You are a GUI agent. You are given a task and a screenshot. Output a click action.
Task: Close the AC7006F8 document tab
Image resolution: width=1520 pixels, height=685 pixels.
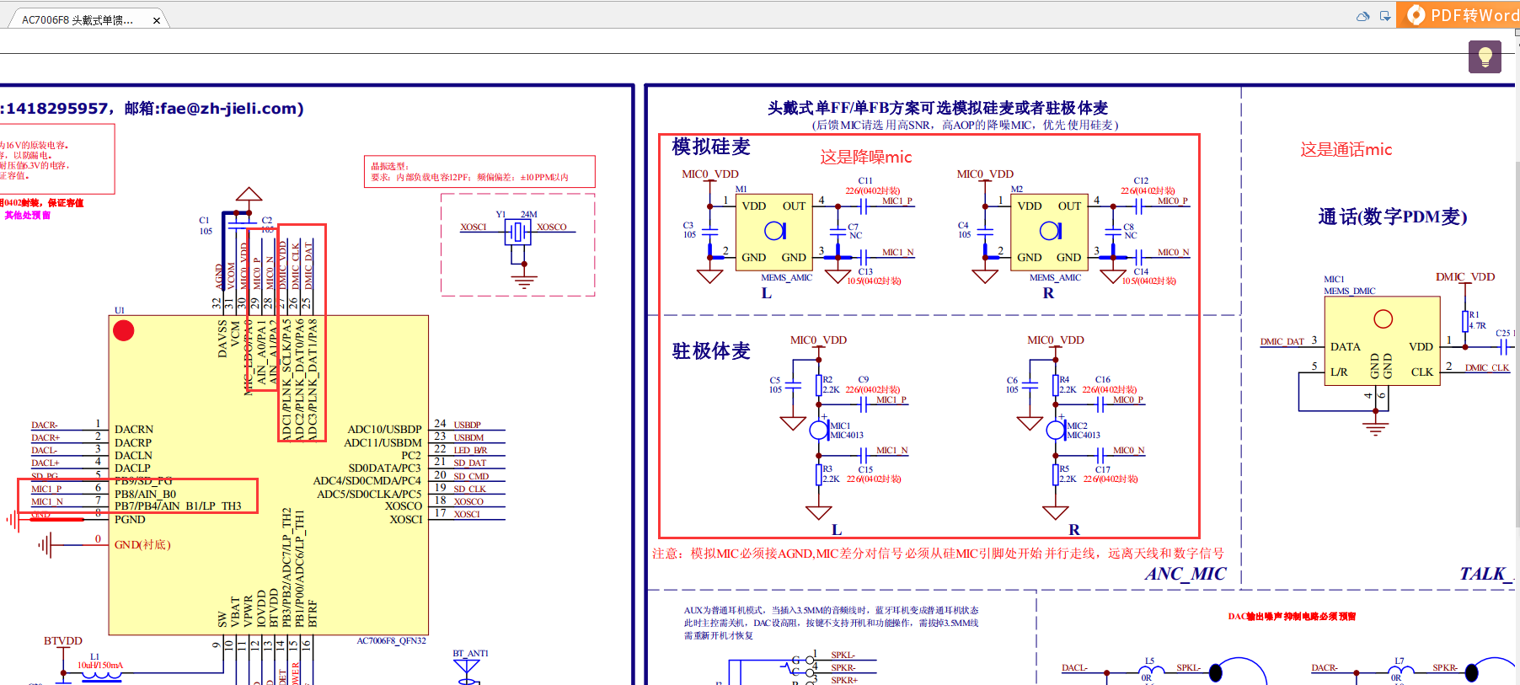157,20
